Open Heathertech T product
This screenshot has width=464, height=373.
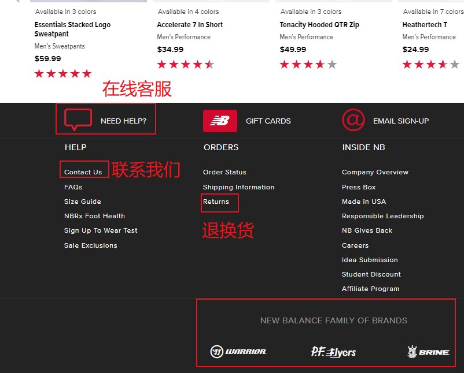(425, 25)
